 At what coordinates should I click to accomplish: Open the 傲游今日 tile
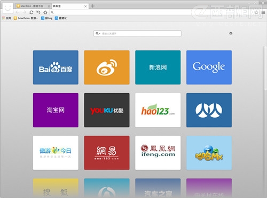(56, 153)
